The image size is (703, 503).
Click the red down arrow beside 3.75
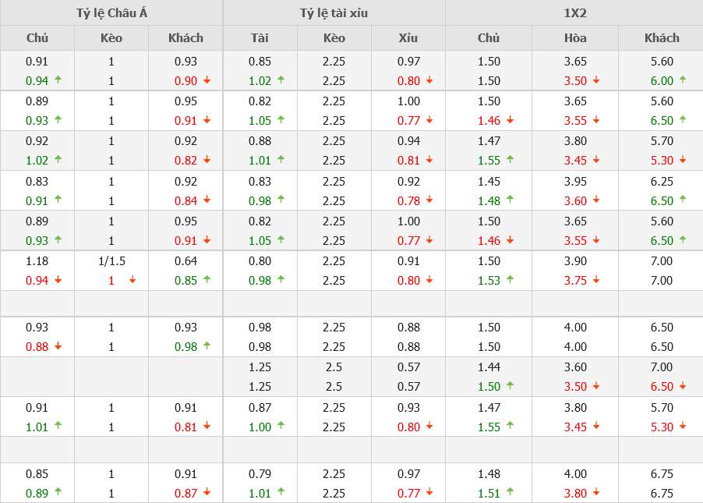click(596, 280)
